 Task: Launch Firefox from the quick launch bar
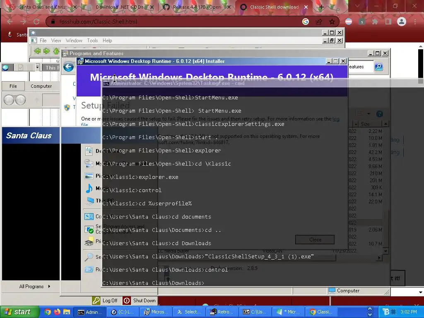(x=57, y=312)
